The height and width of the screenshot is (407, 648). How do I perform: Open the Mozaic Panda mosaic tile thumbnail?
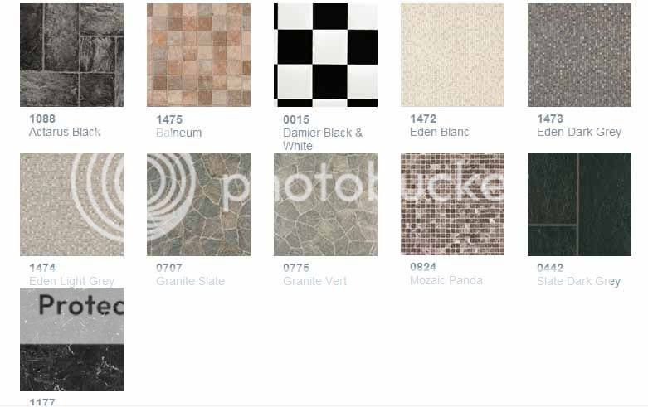pyautogui.click(x=452, y=204)
